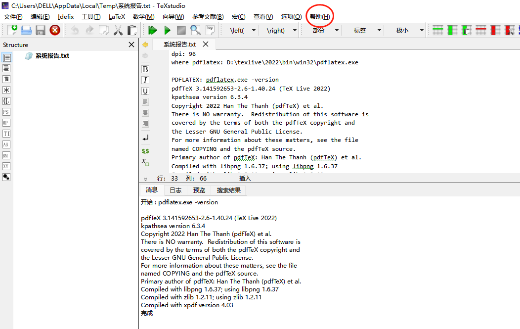Open the 数学(M) menu

144,17
